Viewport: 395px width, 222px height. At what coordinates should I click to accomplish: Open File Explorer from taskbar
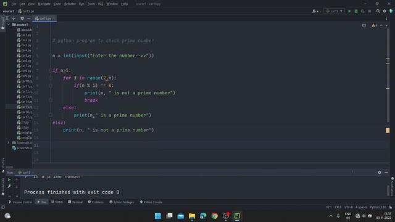pyautogui.click(x=192, y=216)
